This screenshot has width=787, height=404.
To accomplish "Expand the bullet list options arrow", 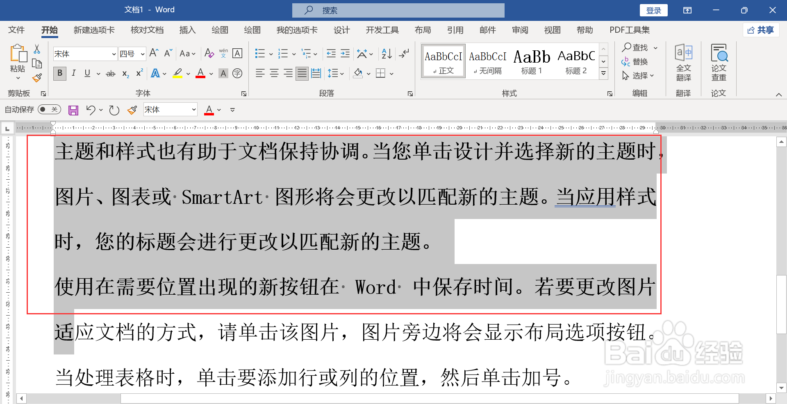I will coord(271,54).
